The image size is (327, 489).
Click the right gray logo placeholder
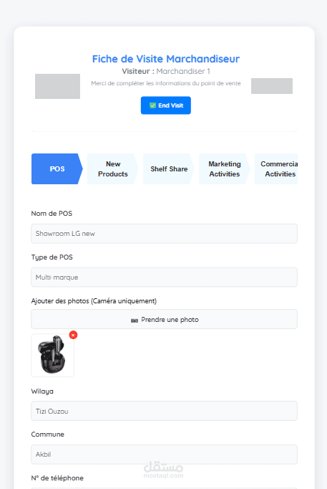click(272, 86)
